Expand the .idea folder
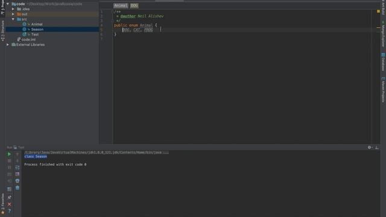This screenshot has height=217, width=386. click(13, 9)
